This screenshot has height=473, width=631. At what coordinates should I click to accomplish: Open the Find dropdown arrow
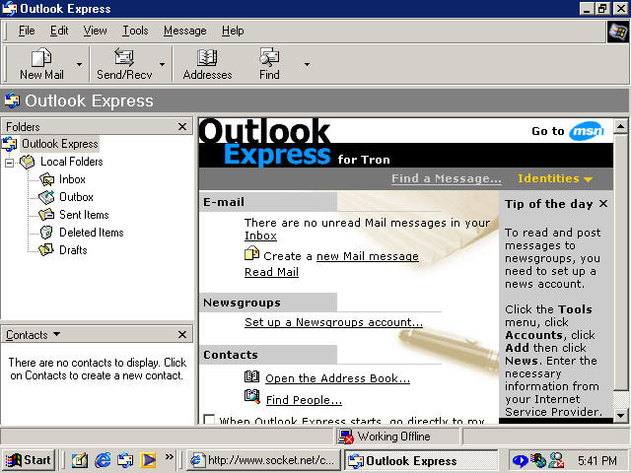307,64
